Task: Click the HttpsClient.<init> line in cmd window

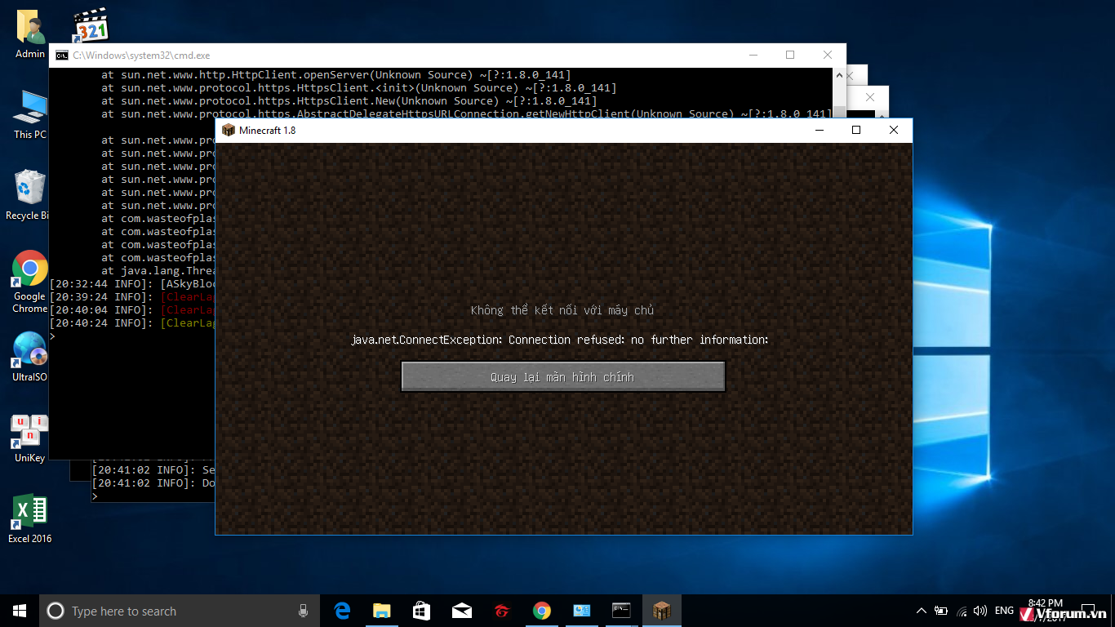Action: (359, 88)
